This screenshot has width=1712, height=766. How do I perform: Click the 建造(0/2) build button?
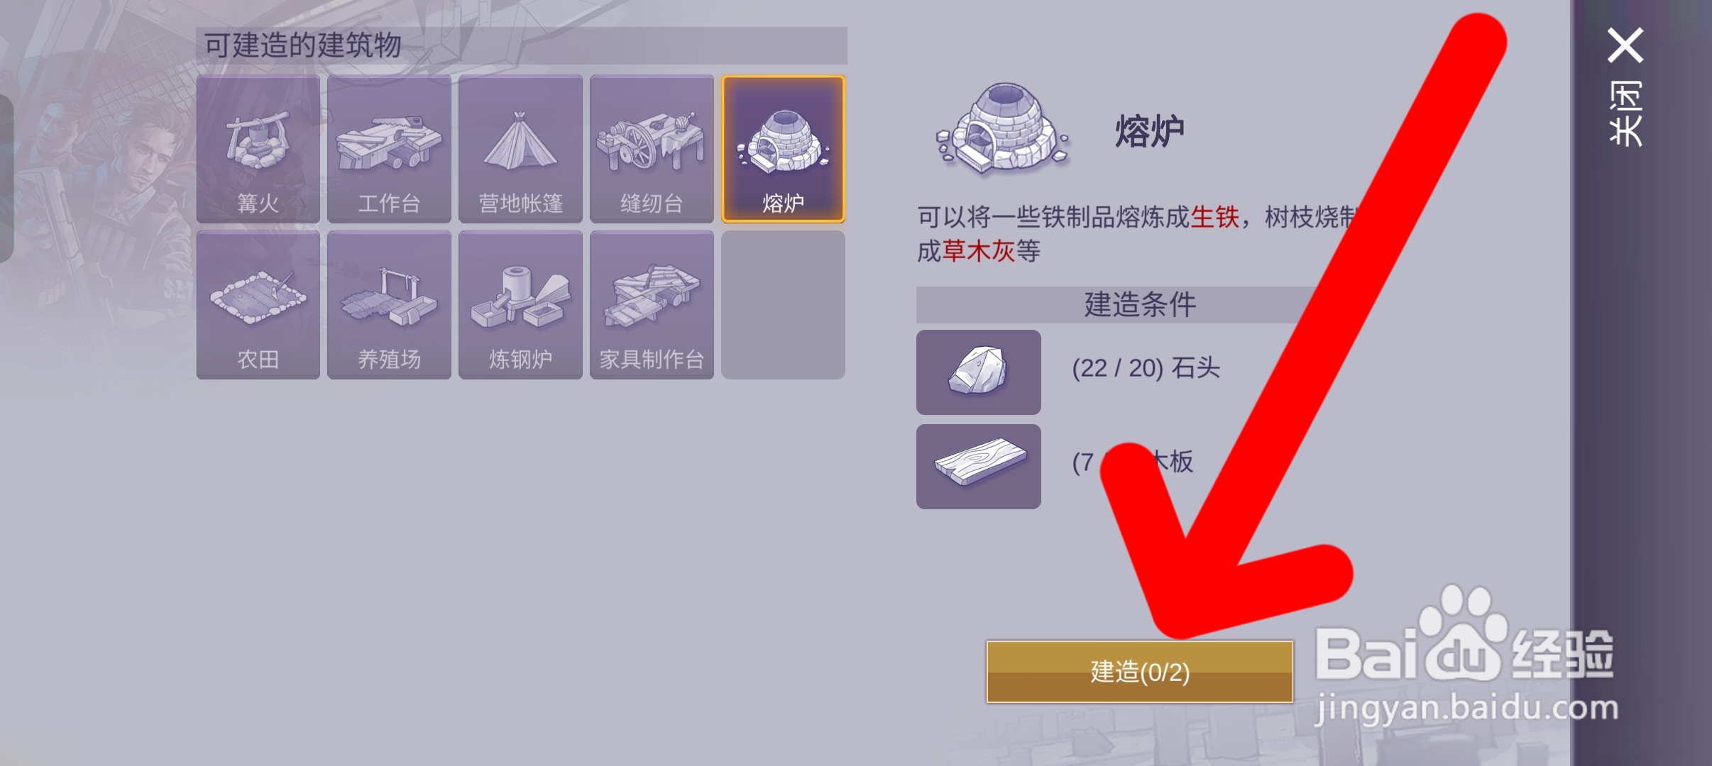1139,672
